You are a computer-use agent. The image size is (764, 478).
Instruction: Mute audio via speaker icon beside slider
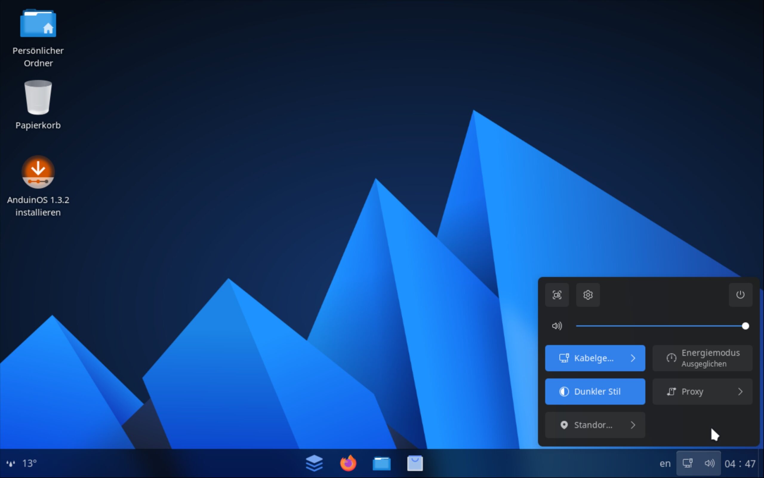click(x=557, y=326)
